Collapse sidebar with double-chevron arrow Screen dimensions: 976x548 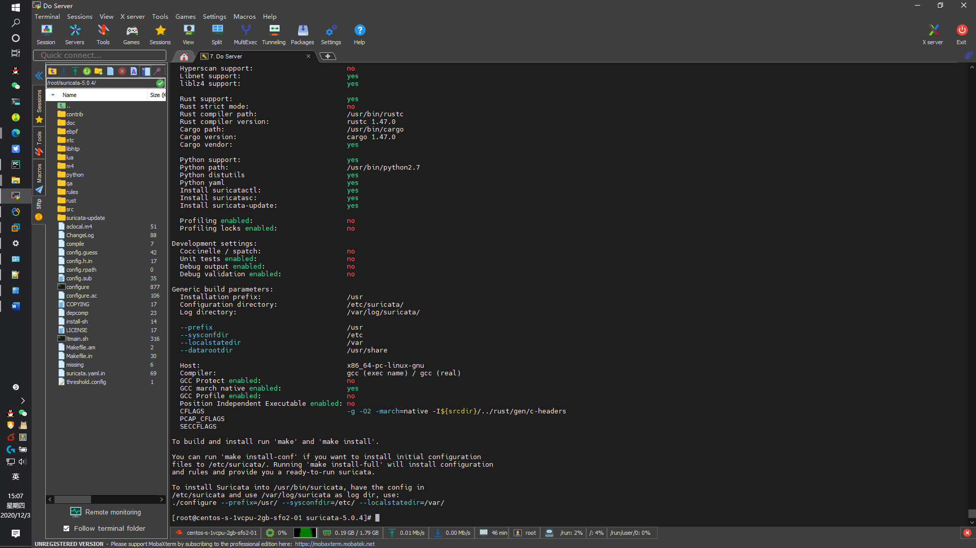[x=39, y=76]
